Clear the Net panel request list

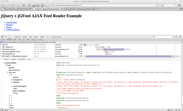pos(3,40)
